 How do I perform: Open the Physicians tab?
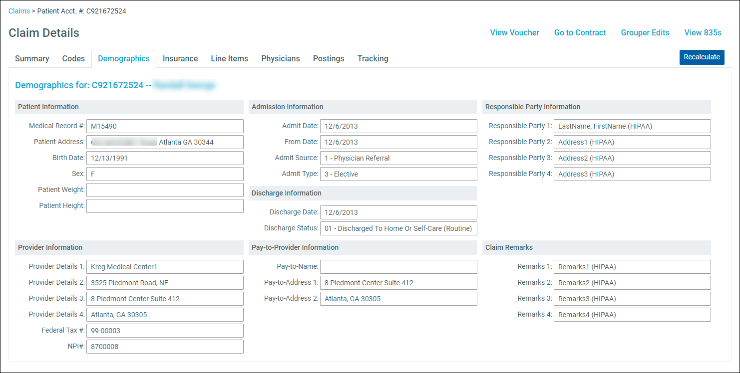(281, 58)
